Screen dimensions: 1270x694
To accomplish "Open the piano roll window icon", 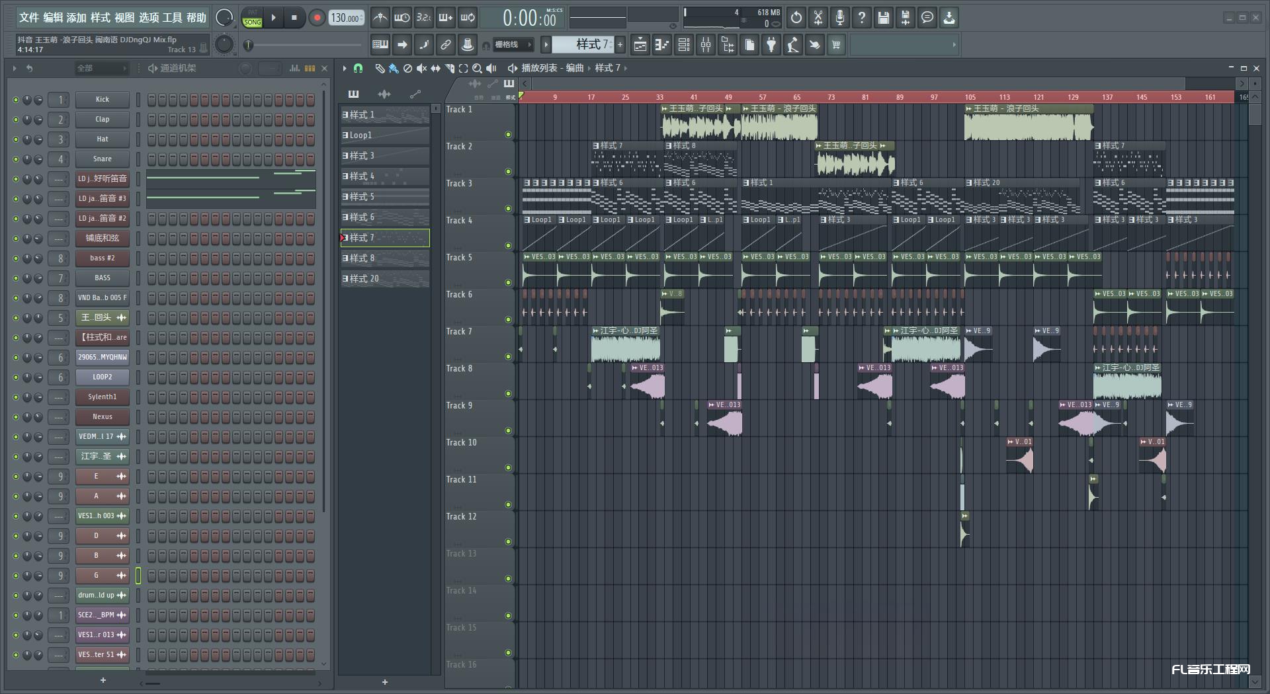I will [x=662, y=45].
